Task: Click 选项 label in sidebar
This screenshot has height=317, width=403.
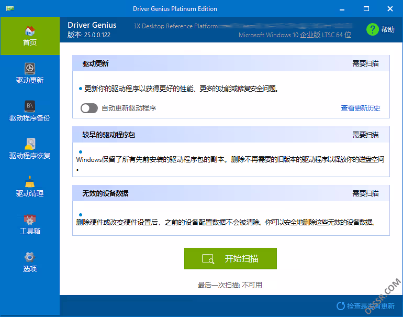Action: (30, 269)
